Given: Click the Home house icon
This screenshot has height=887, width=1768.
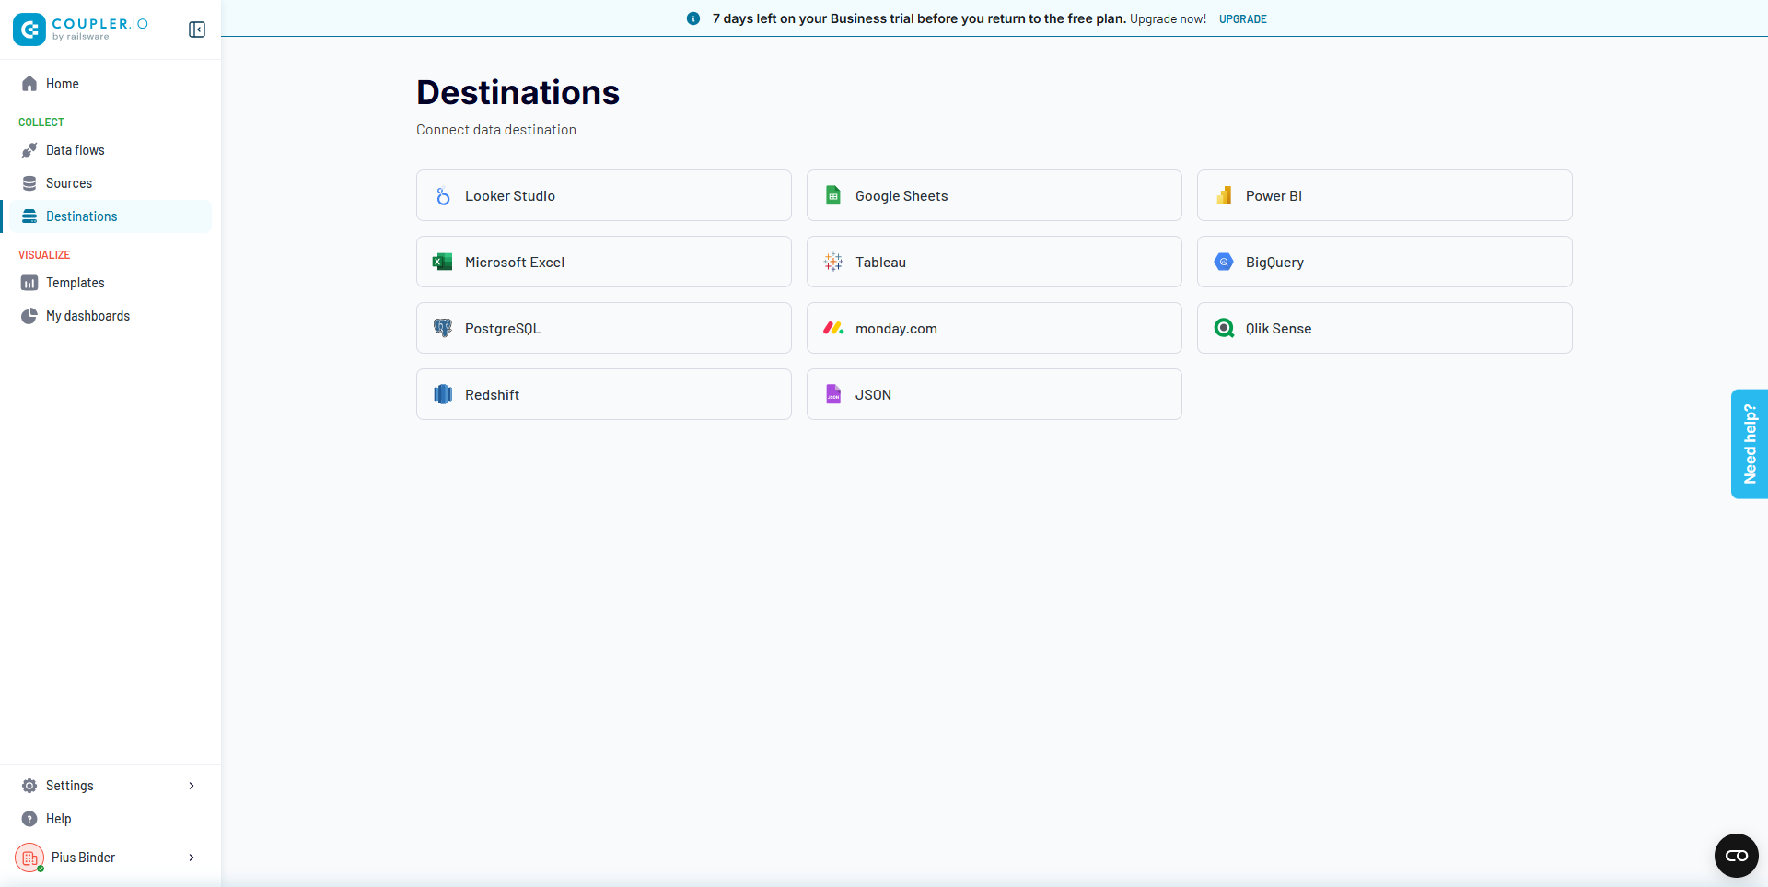Looking at the screenshot, I should tap(29, 84).
